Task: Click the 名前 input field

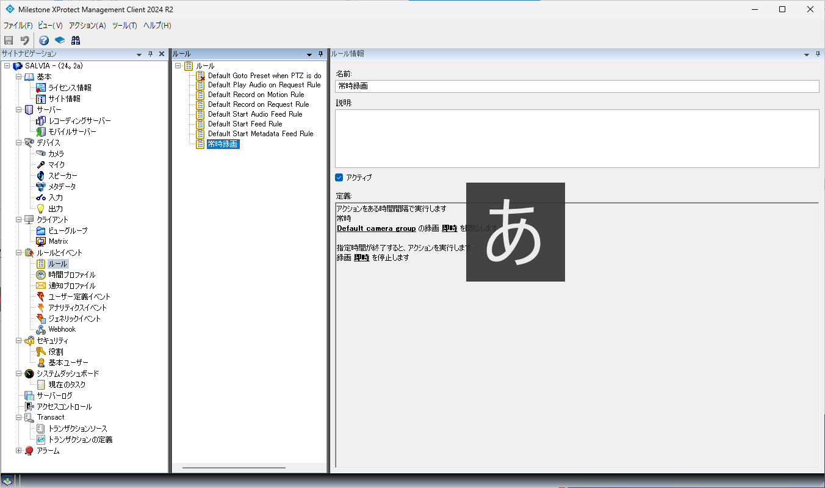Action: [x=577, y=86]
